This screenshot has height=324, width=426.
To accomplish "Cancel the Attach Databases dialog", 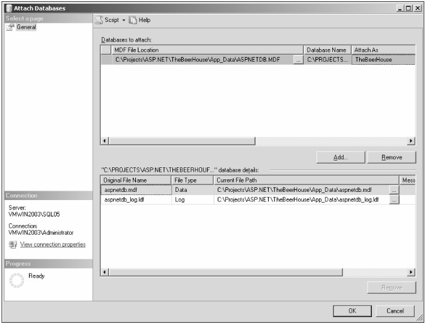I will tap(395, 311).
